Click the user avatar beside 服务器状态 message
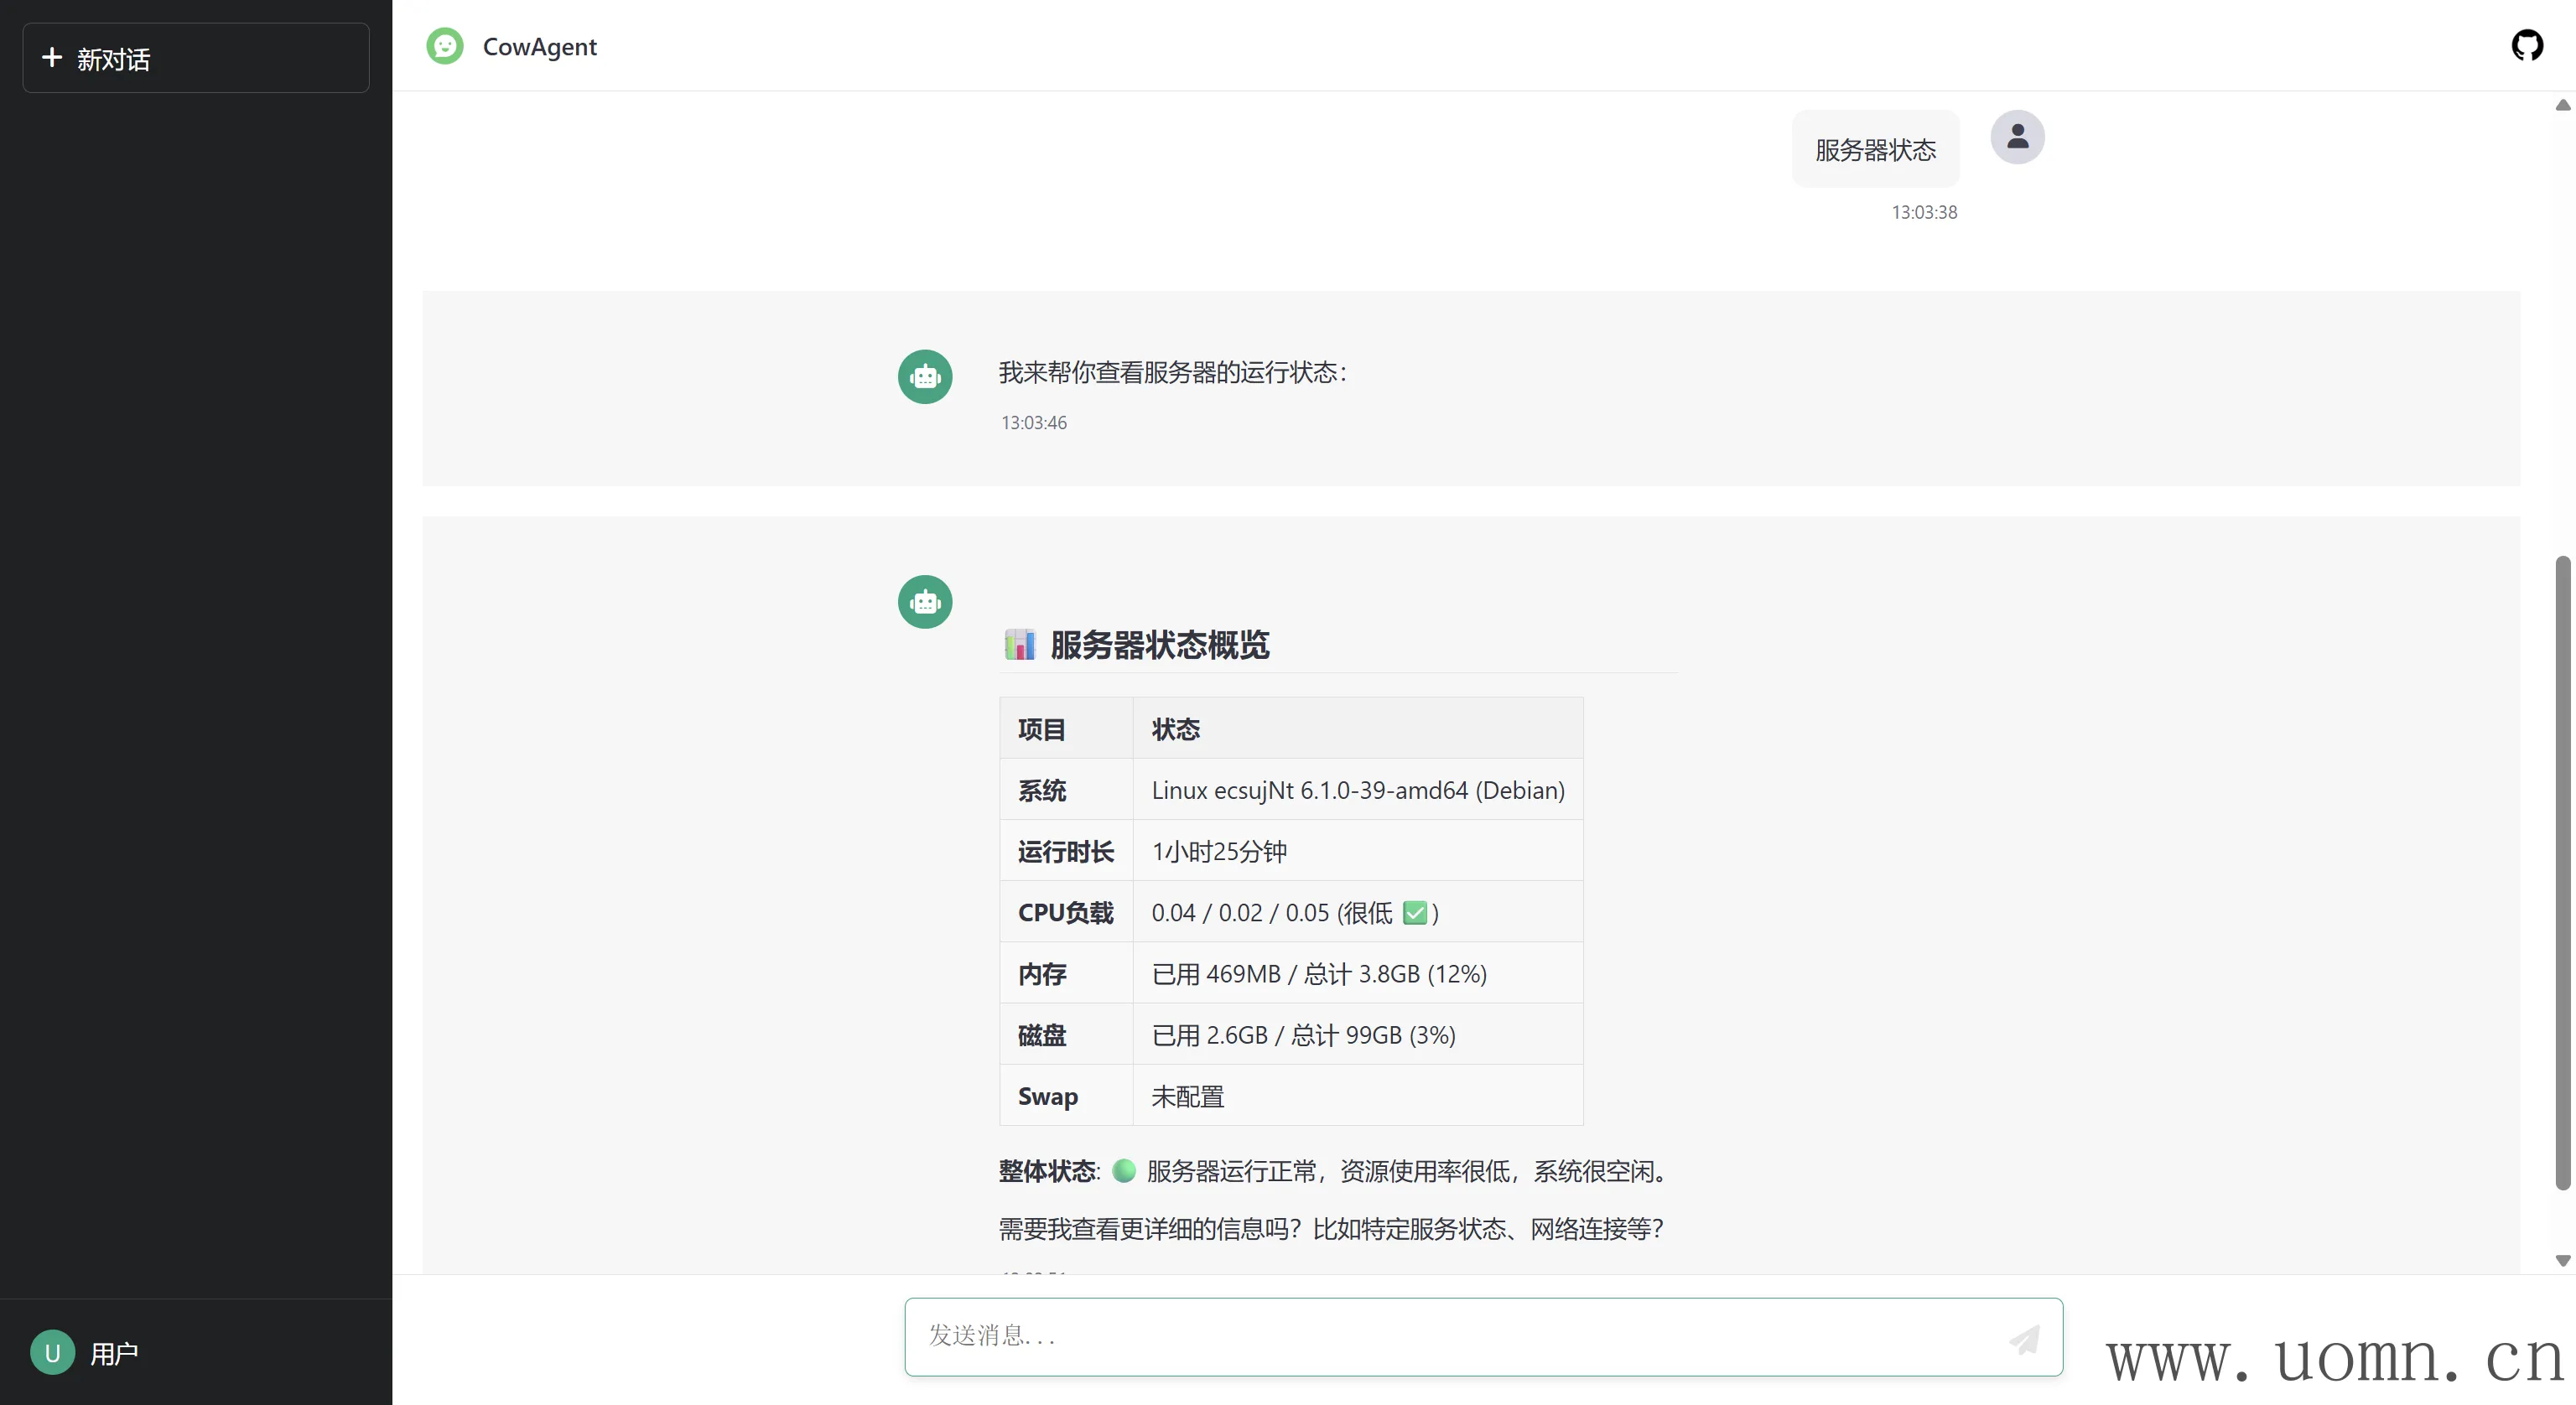 [x=2017, y=137]
